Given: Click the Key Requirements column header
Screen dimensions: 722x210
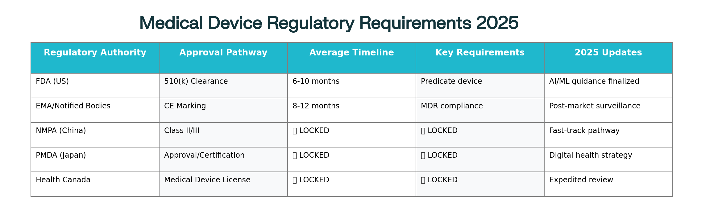Looking at the screenshot, I should 480,53.
